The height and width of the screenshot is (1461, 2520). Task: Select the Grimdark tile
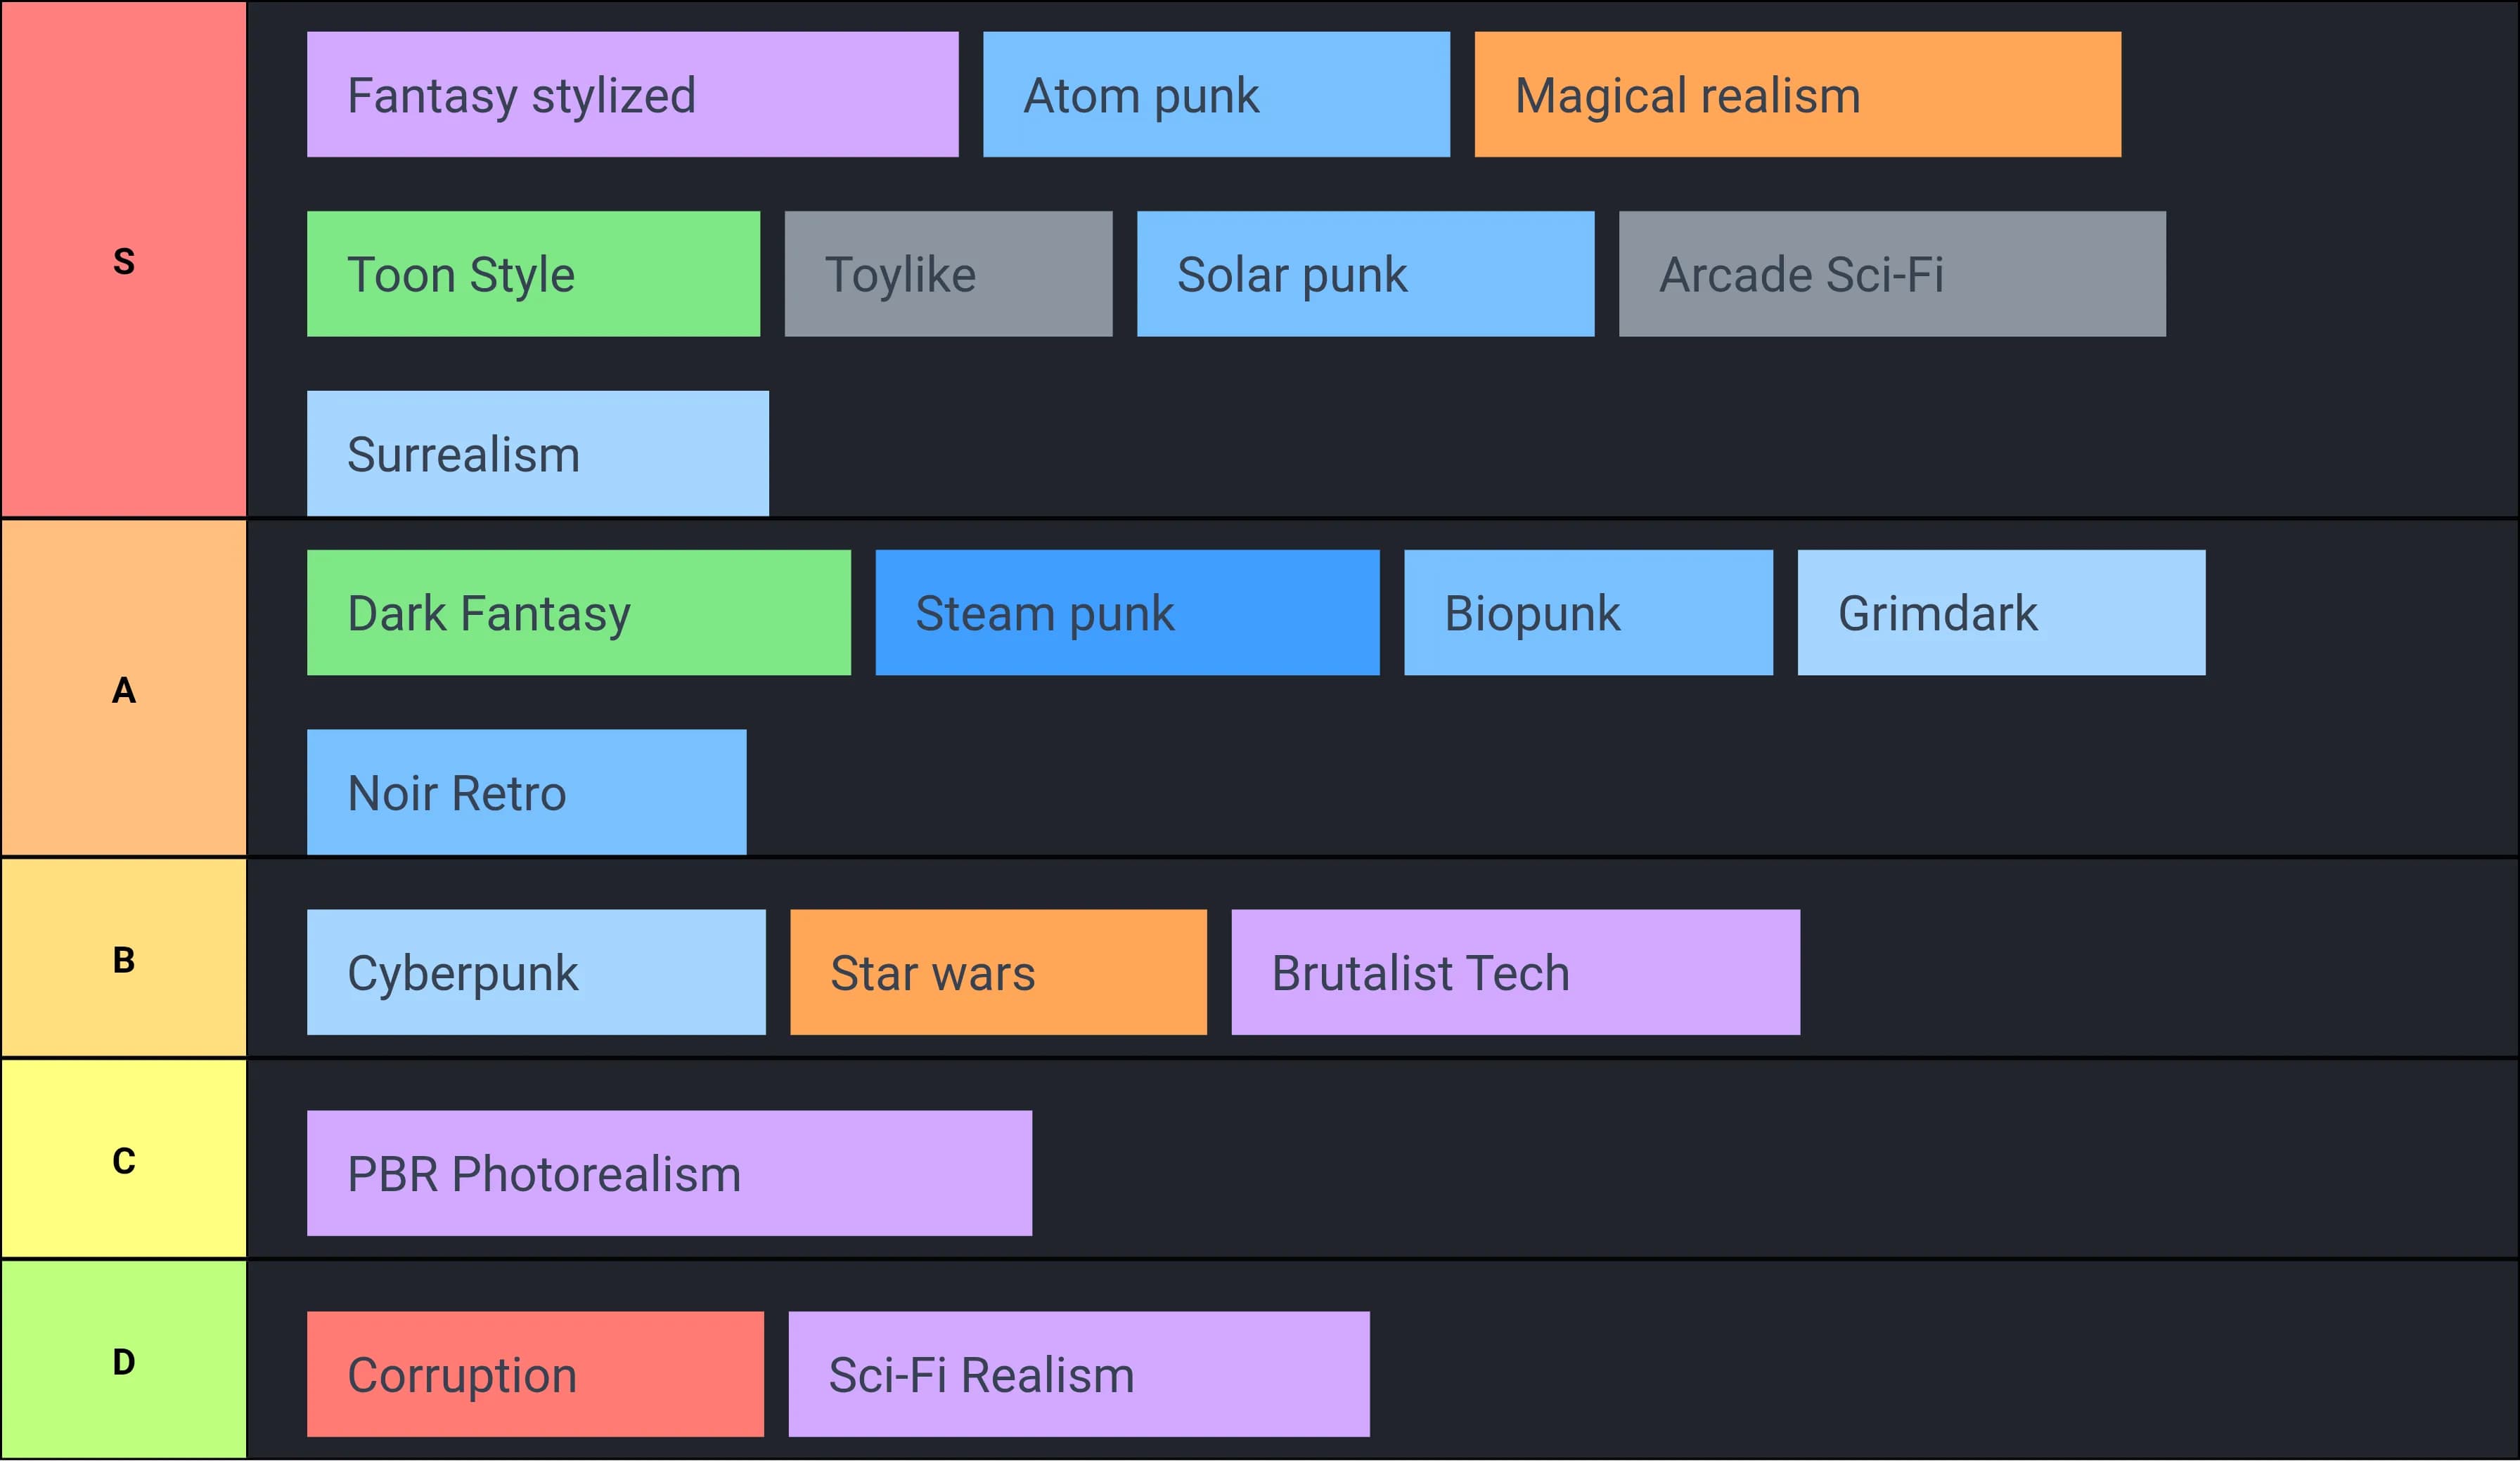coord(2001,613)
